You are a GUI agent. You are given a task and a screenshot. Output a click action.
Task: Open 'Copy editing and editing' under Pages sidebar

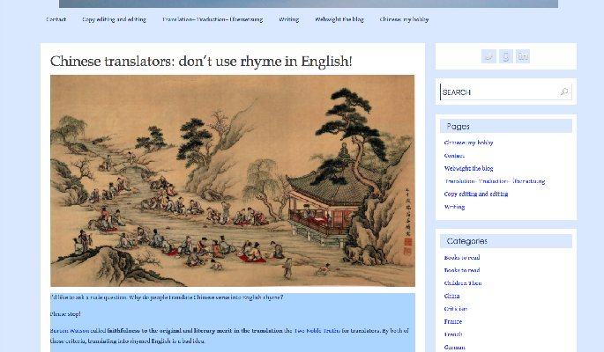[476, 194]
